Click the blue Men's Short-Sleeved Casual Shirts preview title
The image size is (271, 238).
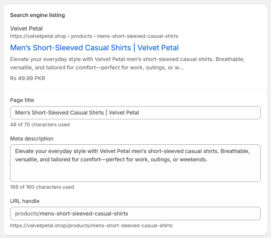pos(94,48)
